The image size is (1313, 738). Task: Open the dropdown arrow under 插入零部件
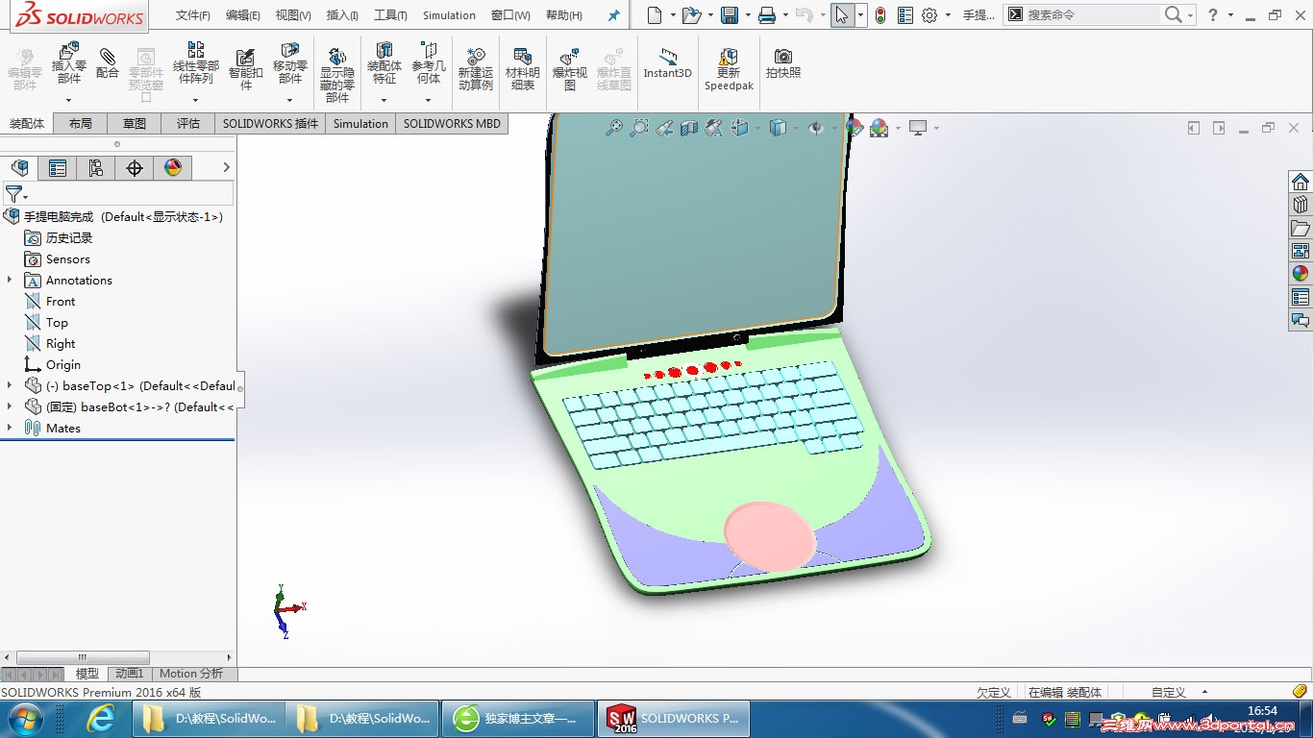point(69,100)
